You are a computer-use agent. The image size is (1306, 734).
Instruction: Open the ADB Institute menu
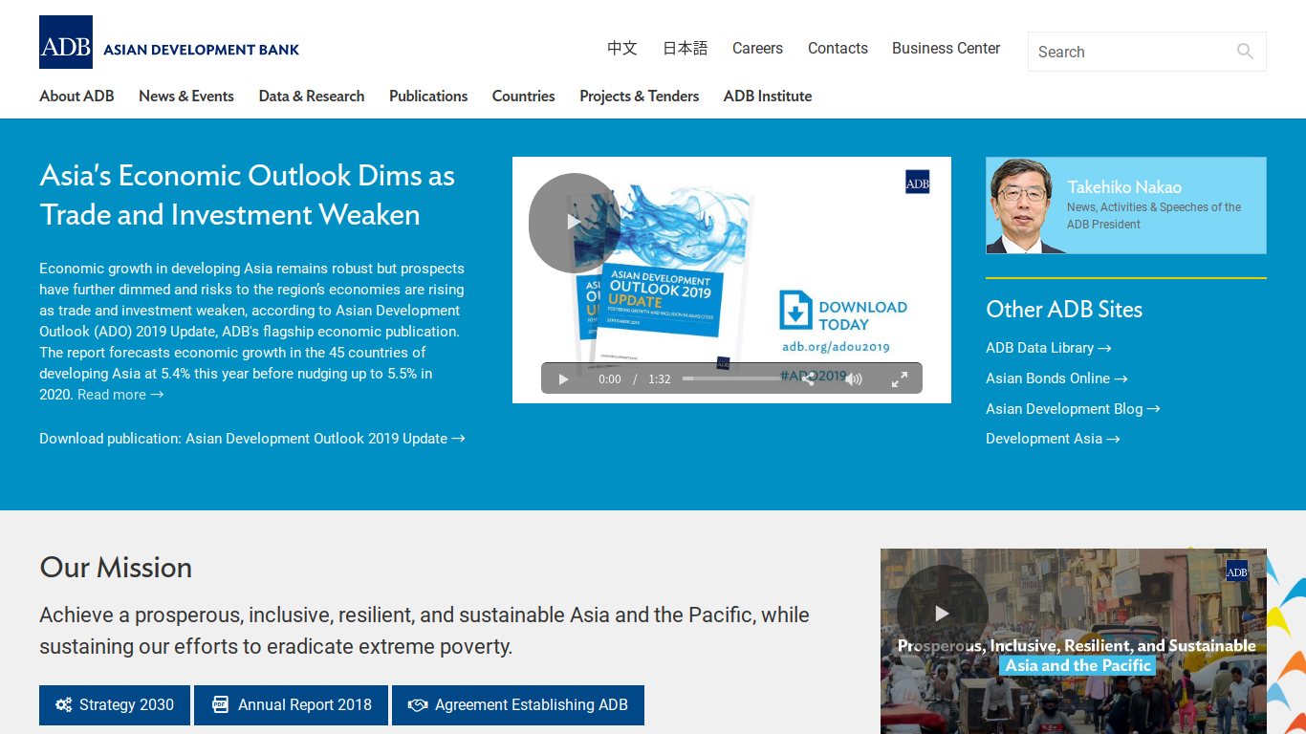(768, 96)
